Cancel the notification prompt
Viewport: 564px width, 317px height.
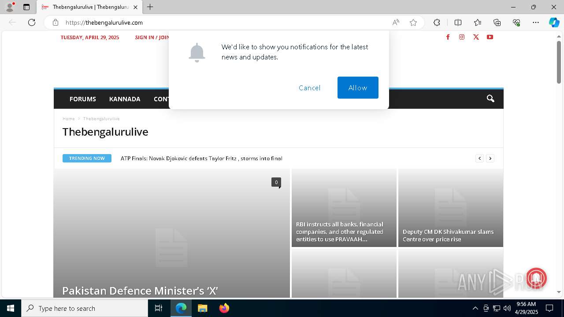pos(310,88)
